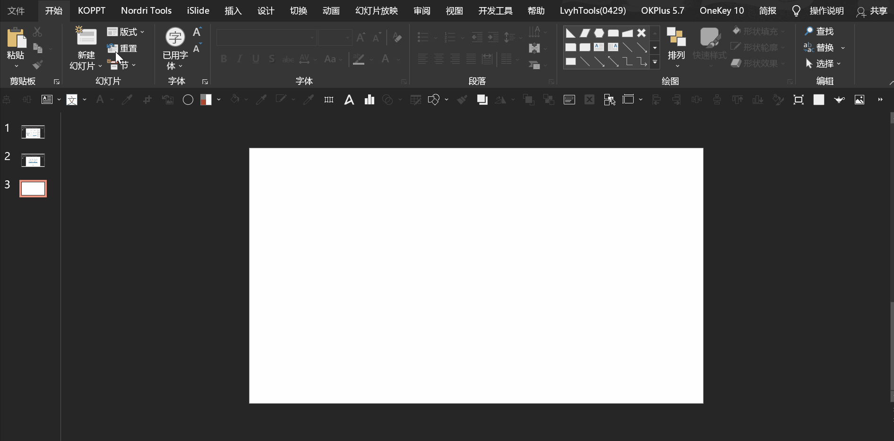This screenshot has width=894, height=441.
Task: Click the on-screen keyboard icon in quick toolbar
Action: 569,100
